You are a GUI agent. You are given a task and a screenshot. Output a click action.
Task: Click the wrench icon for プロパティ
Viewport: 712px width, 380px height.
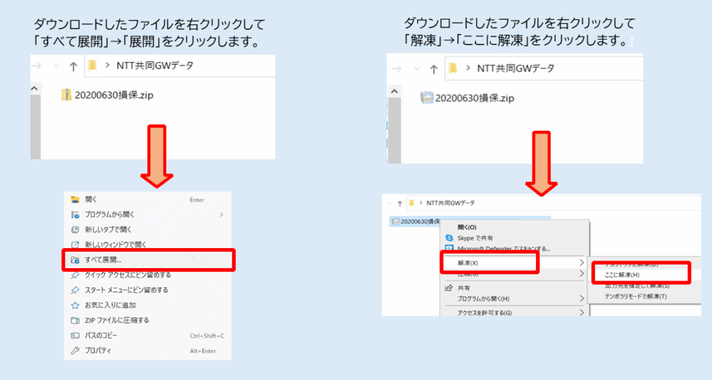coord(75,351)
